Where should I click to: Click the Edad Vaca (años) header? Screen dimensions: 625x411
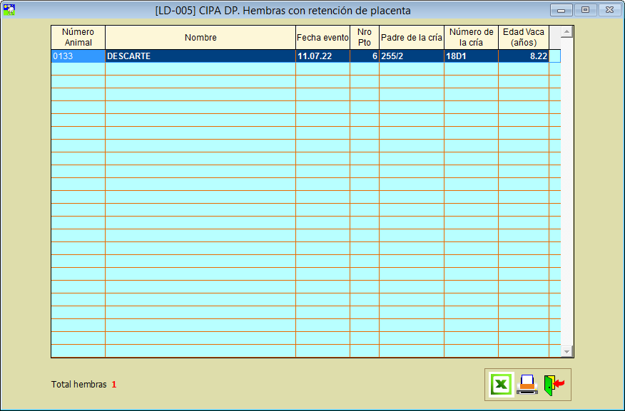click(523, 37)
